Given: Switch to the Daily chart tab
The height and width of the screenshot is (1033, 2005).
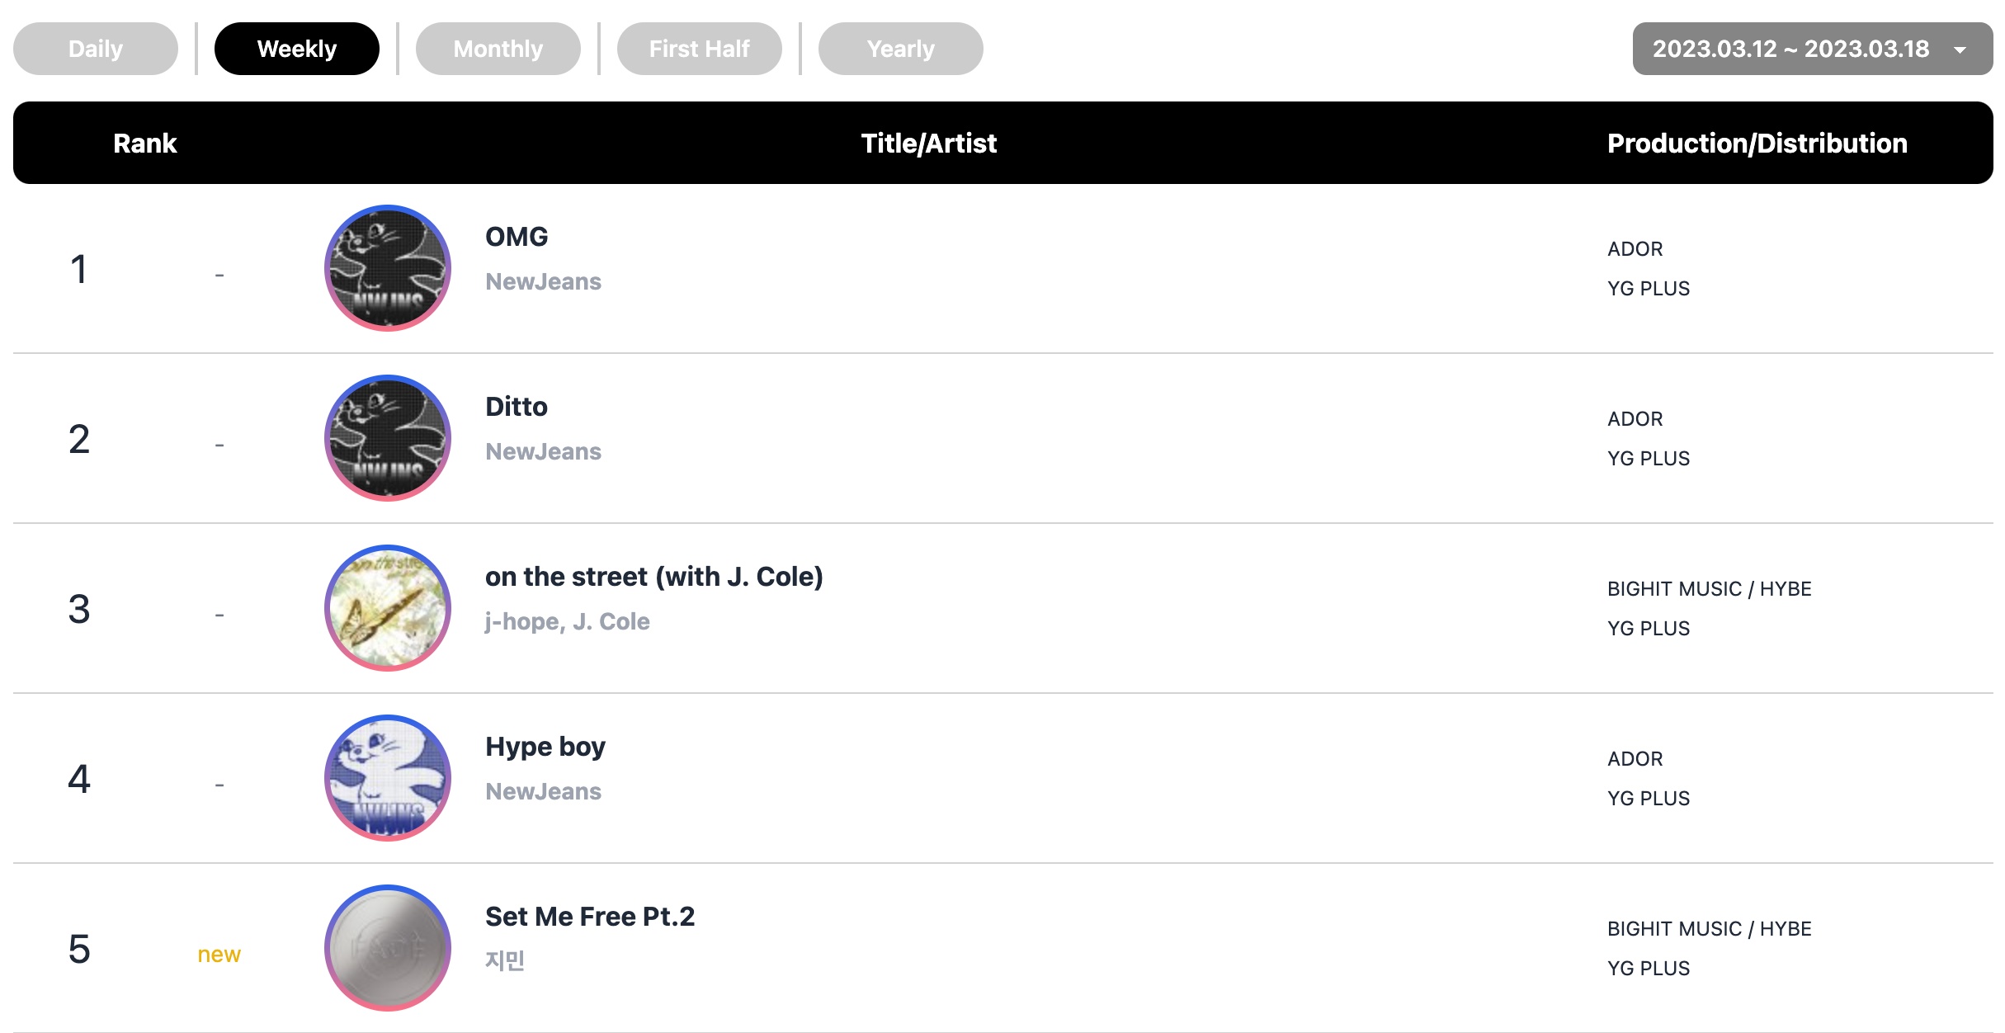Looking at the screenshot, I should click(96, 49).
